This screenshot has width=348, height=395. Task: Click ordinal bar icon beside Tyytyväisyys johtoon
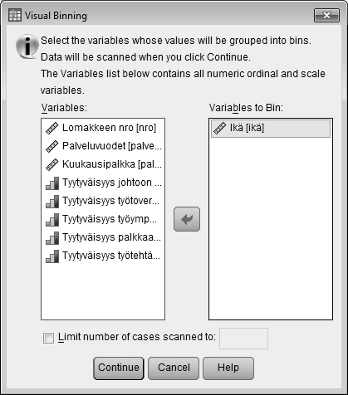coord(52,183)
